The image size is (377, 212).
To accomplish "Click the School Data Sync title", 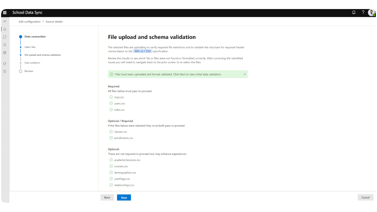I will click(x=28, y=12).
